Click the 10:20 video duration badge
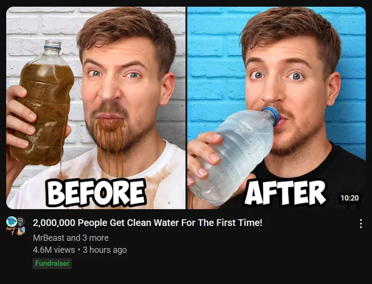Screen dimensions: 372x284 tap(349, 198)
